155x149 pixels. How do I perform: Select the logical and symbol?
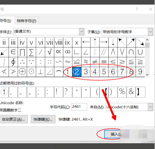click(x=113, y=52)
